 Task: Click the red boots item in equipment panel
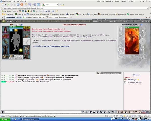[27, 57]
